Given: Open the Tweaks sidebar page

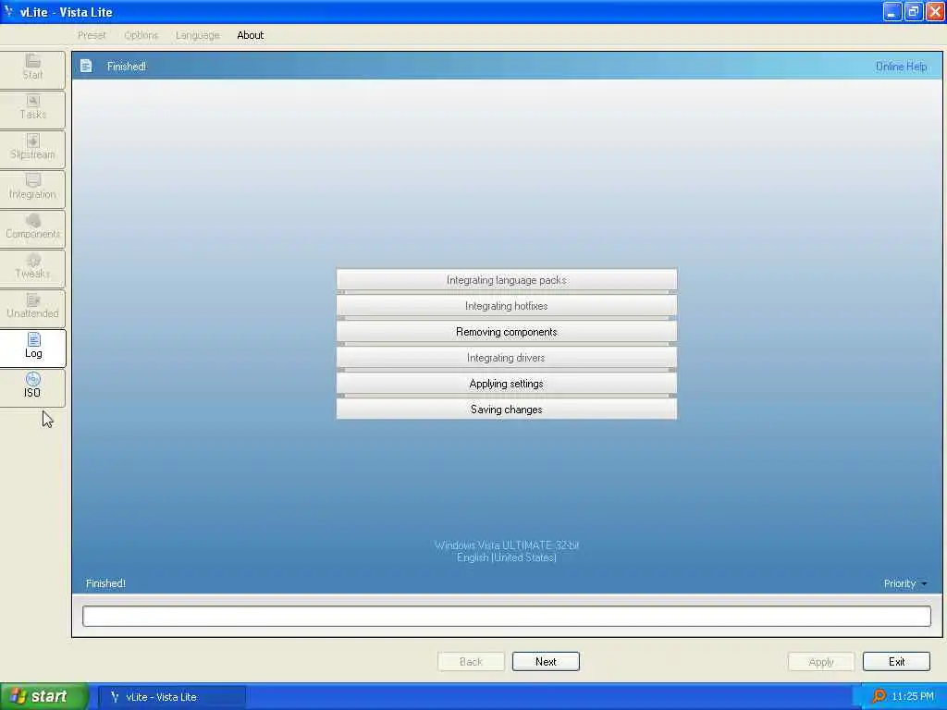Looking at the screenshot, I should pyautogui.click(x=32, y=267).
